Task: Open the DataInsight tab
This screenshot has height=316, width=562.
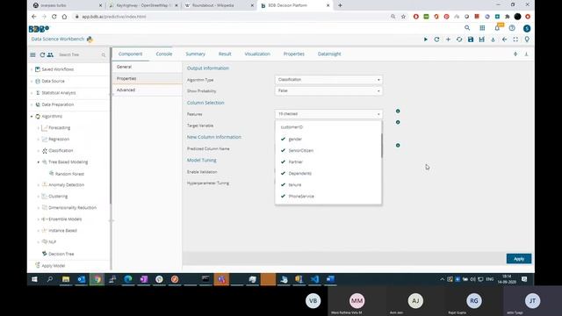Action: 329,54
